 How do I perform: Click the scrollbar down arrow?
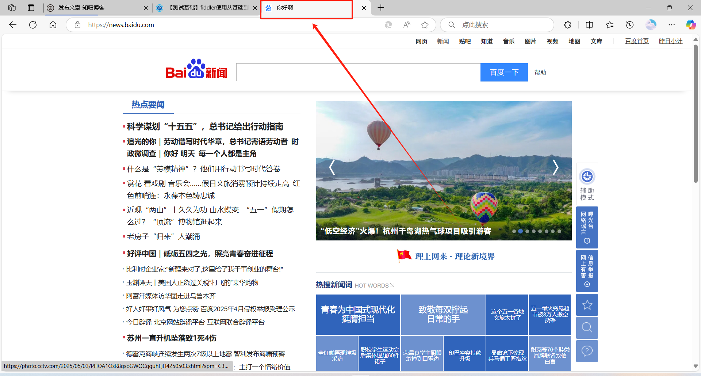[696, 366]
